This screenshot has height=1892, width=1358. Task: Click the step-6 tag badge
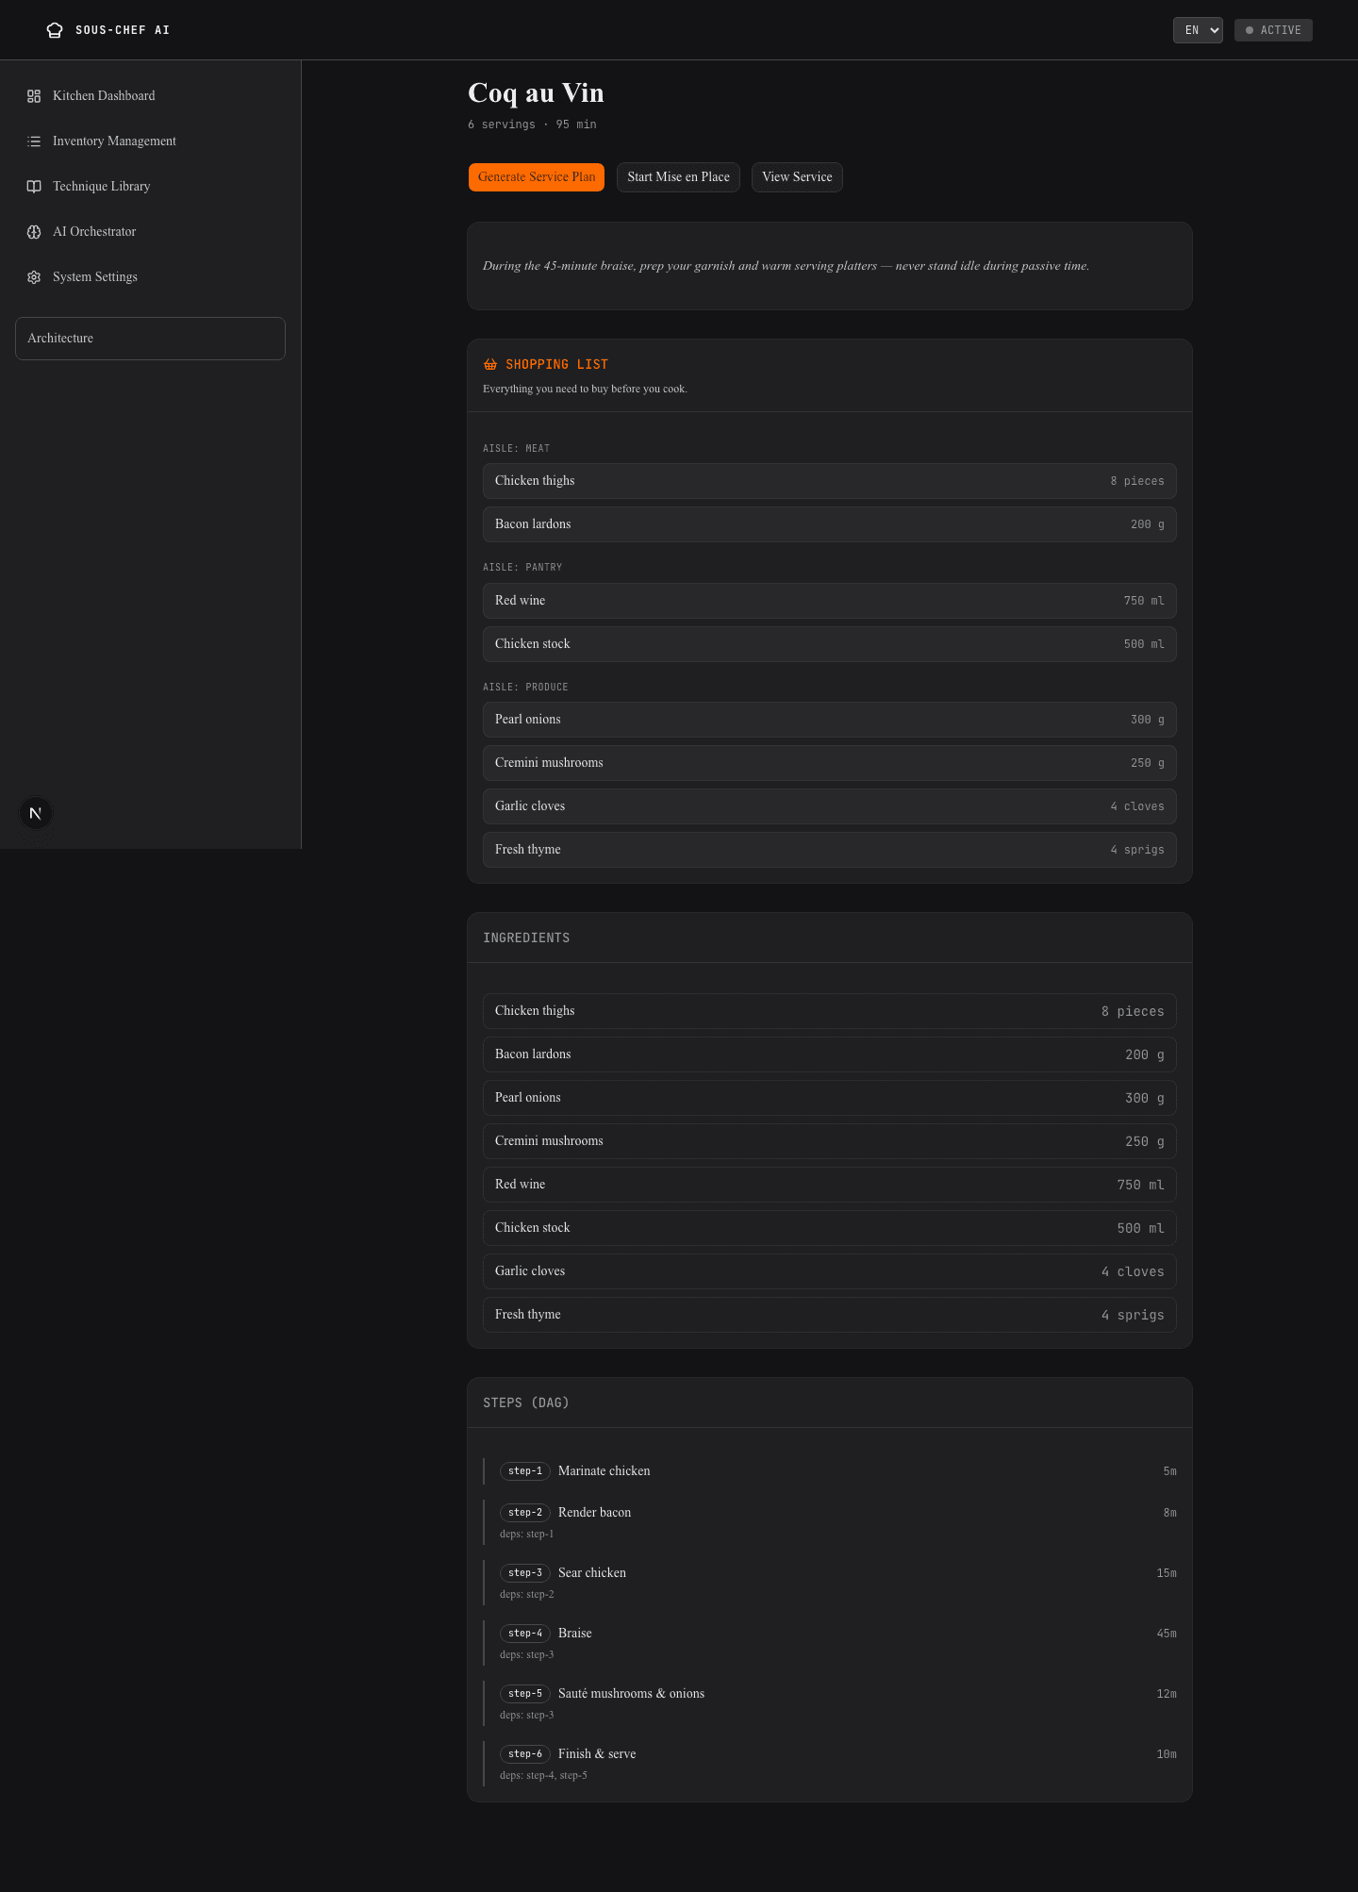(525, 1754)
